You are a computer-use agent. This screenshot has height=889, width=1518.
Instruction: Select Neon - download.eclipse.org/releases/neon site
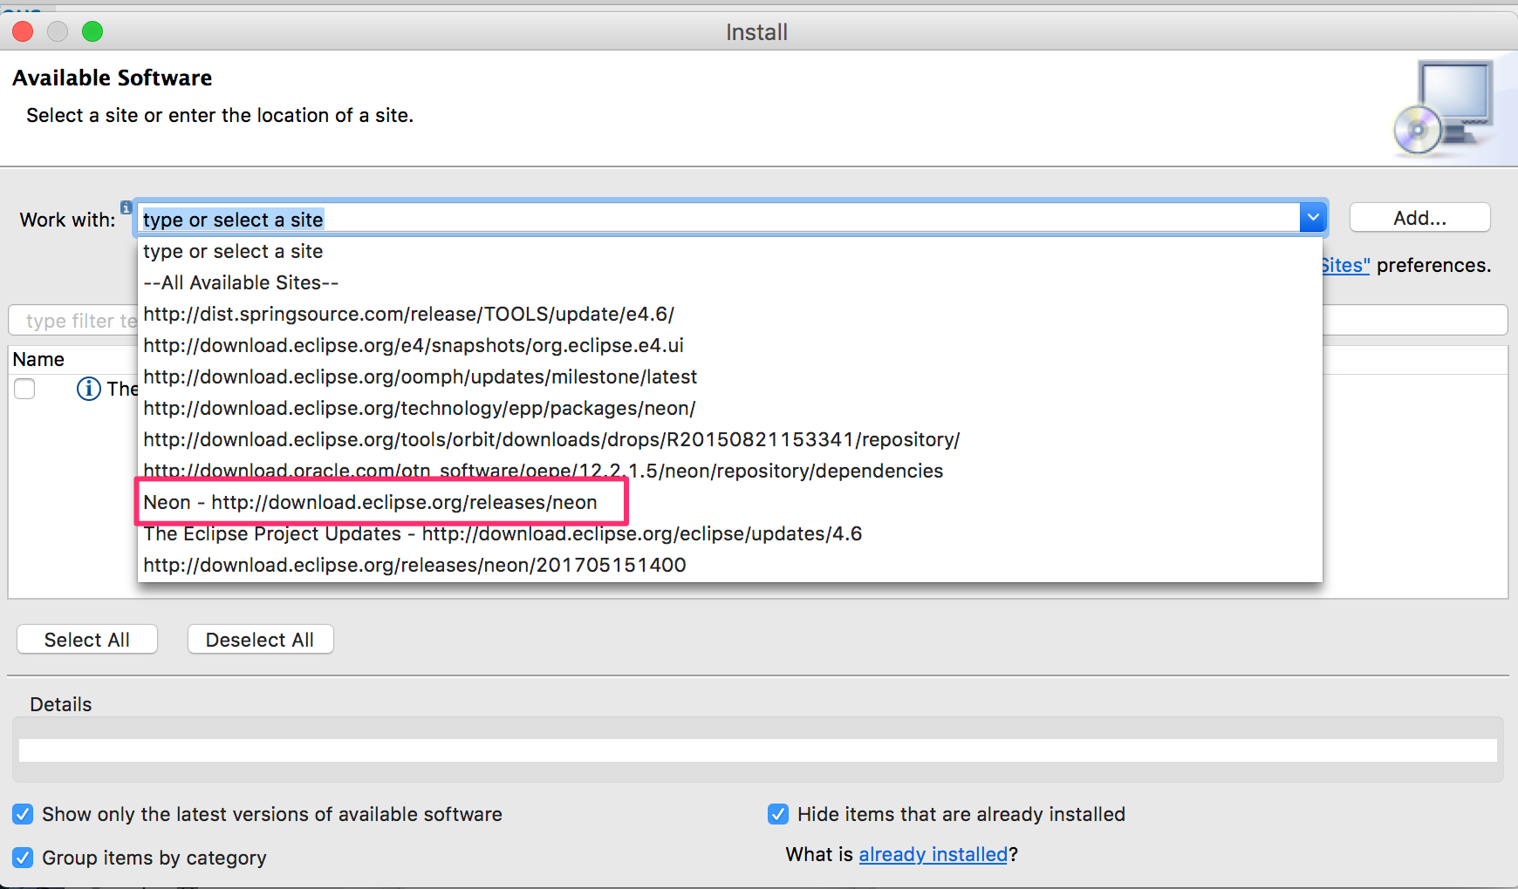(x=729, y=502)
